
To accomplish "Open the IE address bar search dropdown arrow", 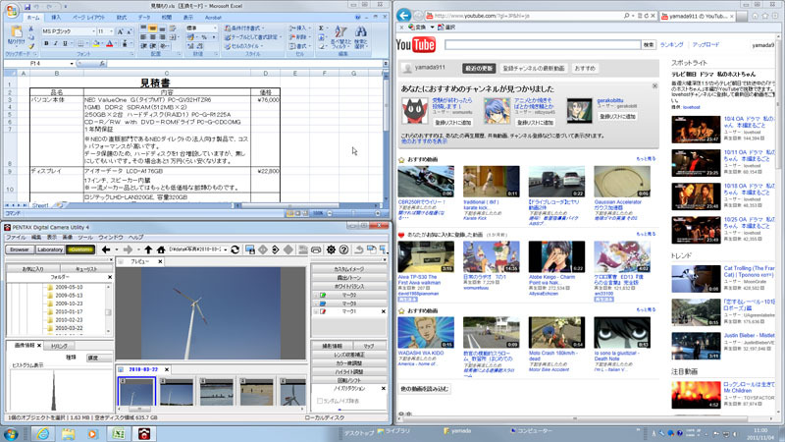I will tap(633, 16).
